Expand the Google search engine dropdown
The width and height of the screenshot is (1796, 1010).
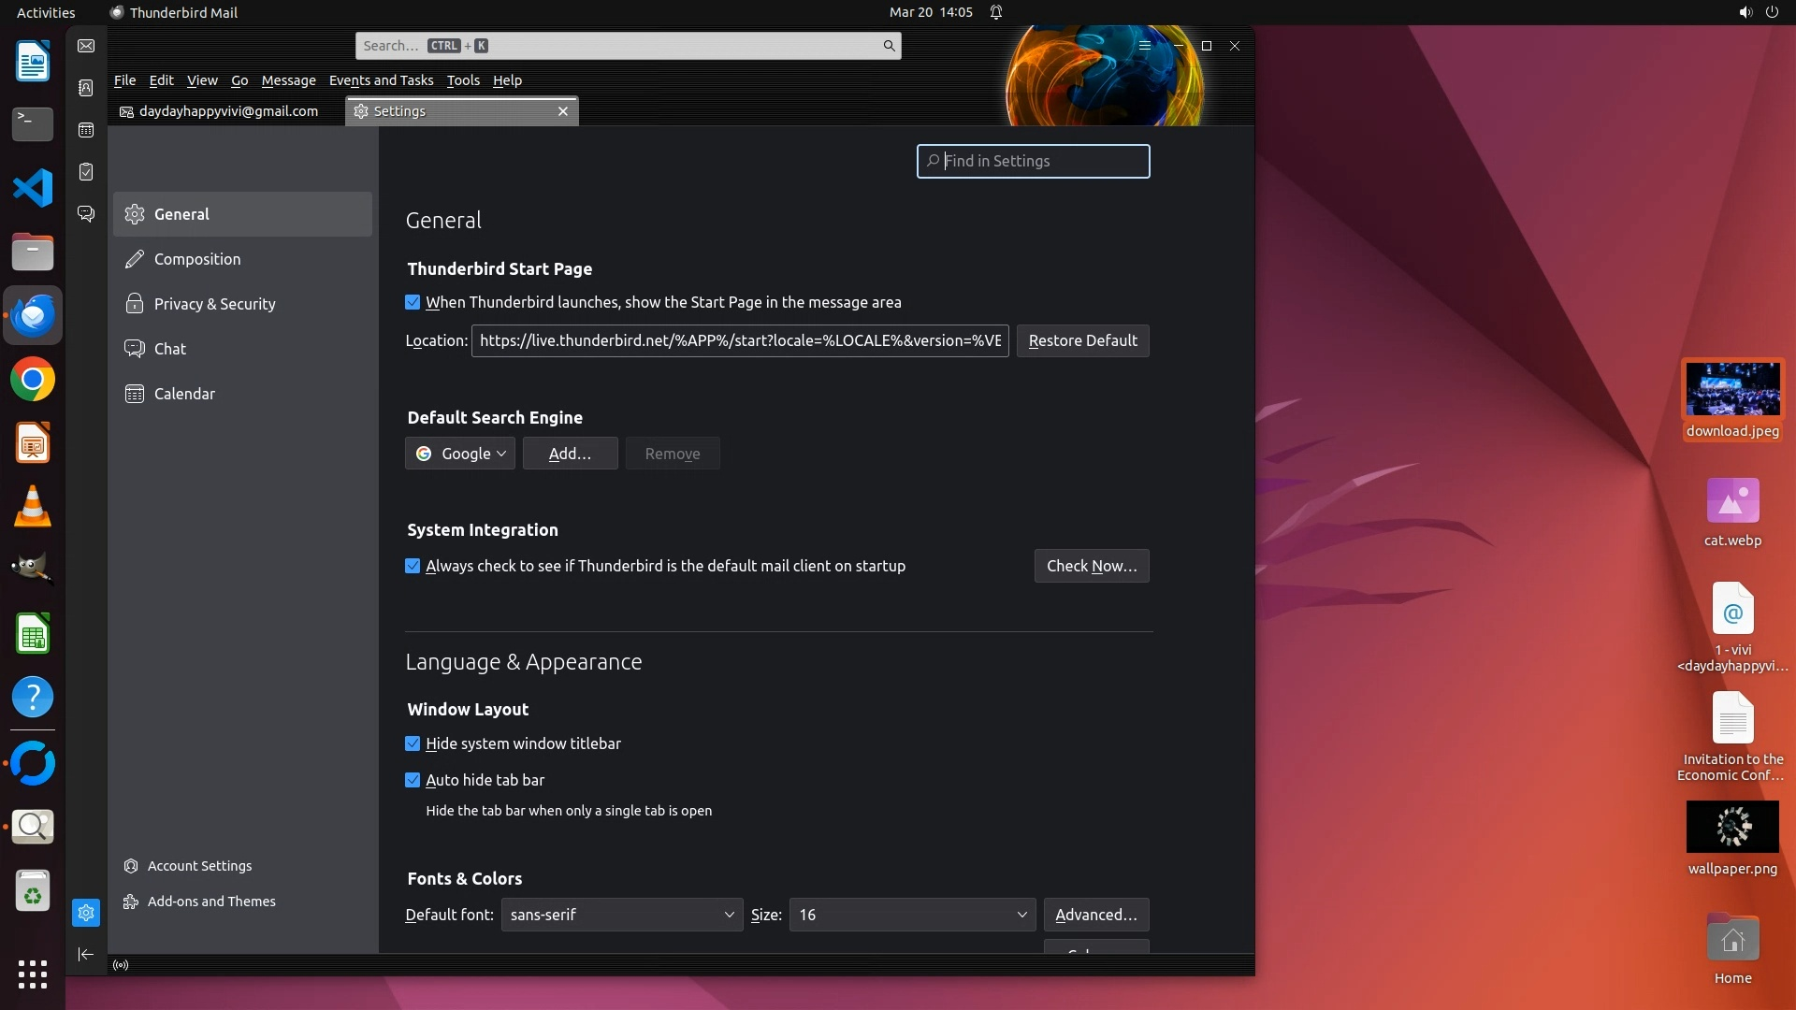pyautogui.click(x=460, y=454)
